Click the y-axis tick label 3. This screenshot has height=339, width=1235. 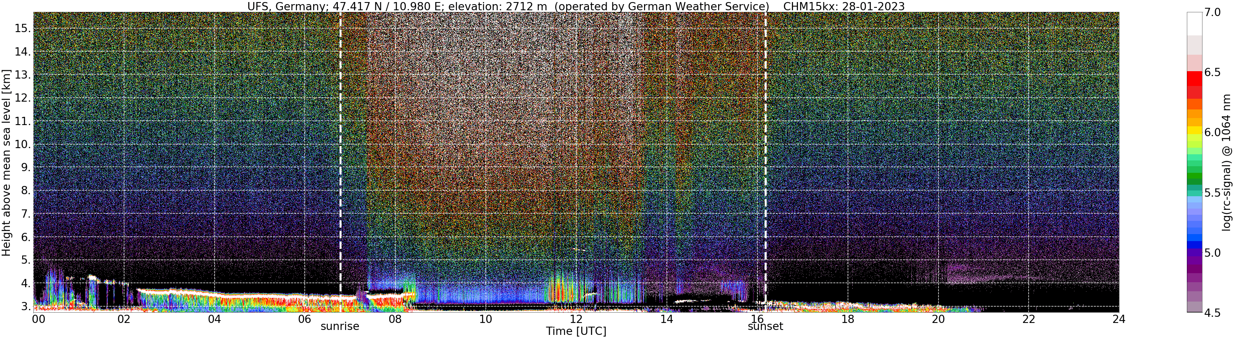(26, 307)
